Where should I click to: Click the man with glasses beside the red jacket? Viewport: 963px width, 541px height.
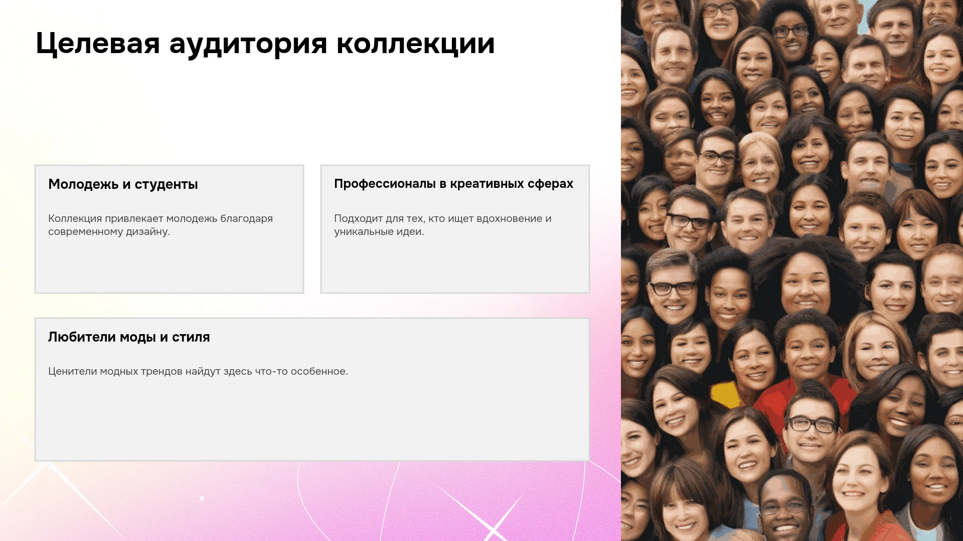tap(810, 431)
